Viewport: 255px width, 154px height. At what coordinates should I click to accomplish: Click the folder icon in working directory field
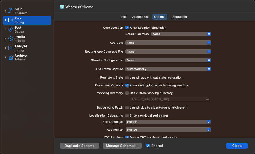(208, 99)
